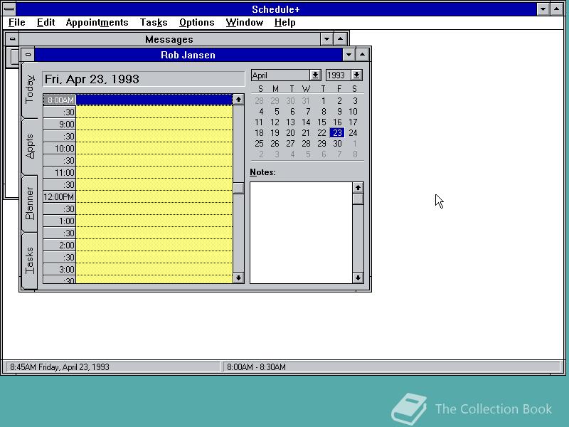This screenshot has height=427, width=569.
Task: Select April 19 in the calendar
Action: [x=275, y=133]
